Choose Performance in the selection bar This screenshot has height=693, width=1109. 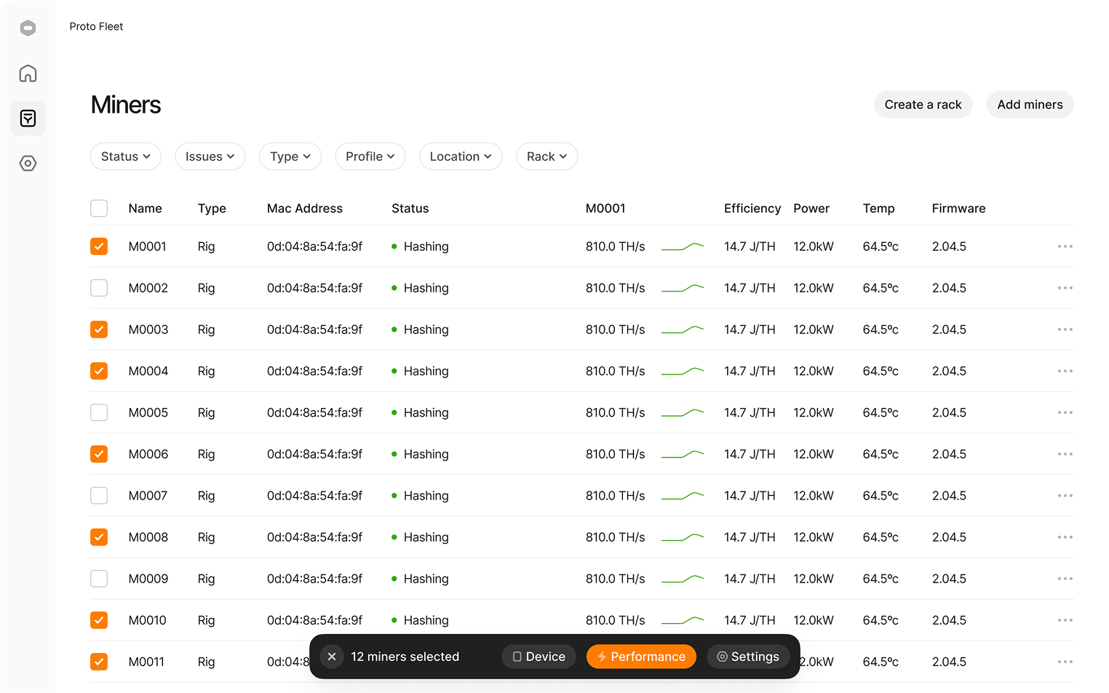pos(641,657)
